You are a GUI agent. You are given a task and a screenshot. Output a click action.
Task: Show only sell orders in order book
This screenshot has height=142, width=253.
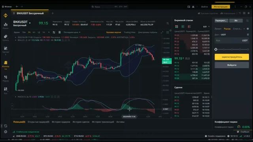pyautogui.click(x=189, y=26)
